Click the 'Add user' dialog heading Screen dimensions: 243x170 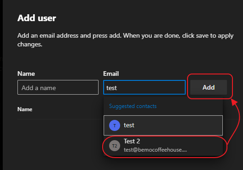37,18
